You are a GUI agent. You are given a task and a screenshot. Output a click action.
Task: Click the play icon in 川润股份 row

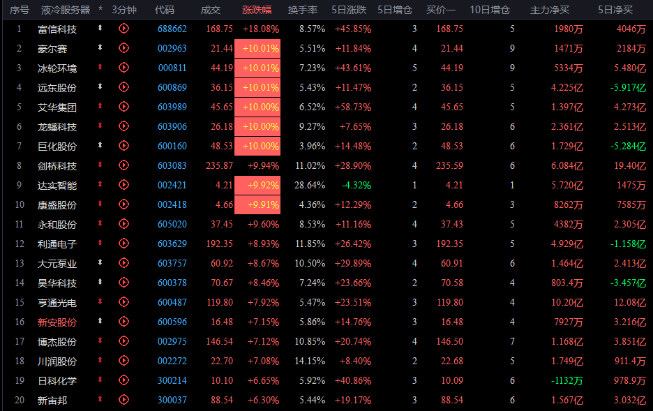click(123, 361)
